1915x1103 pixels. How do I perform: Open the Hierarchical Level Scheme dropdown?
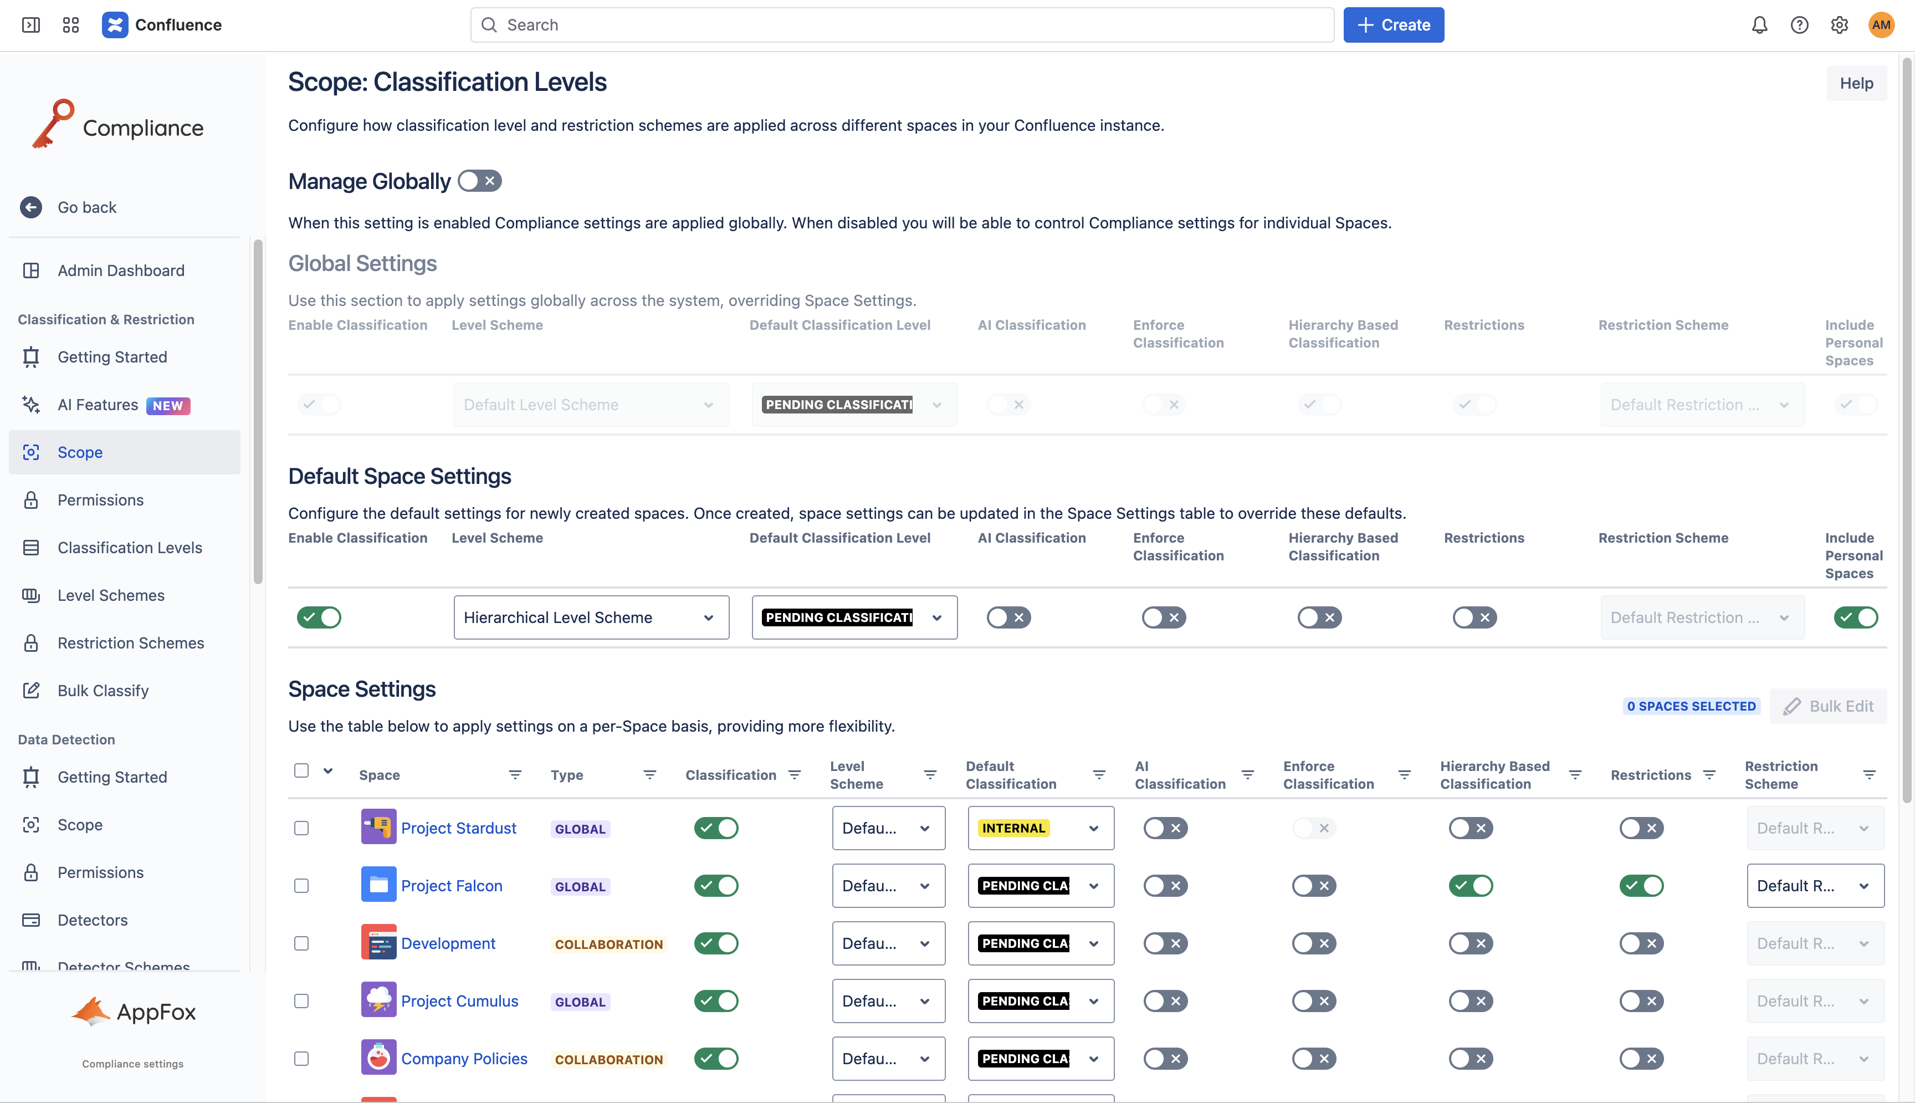(591, 617)
